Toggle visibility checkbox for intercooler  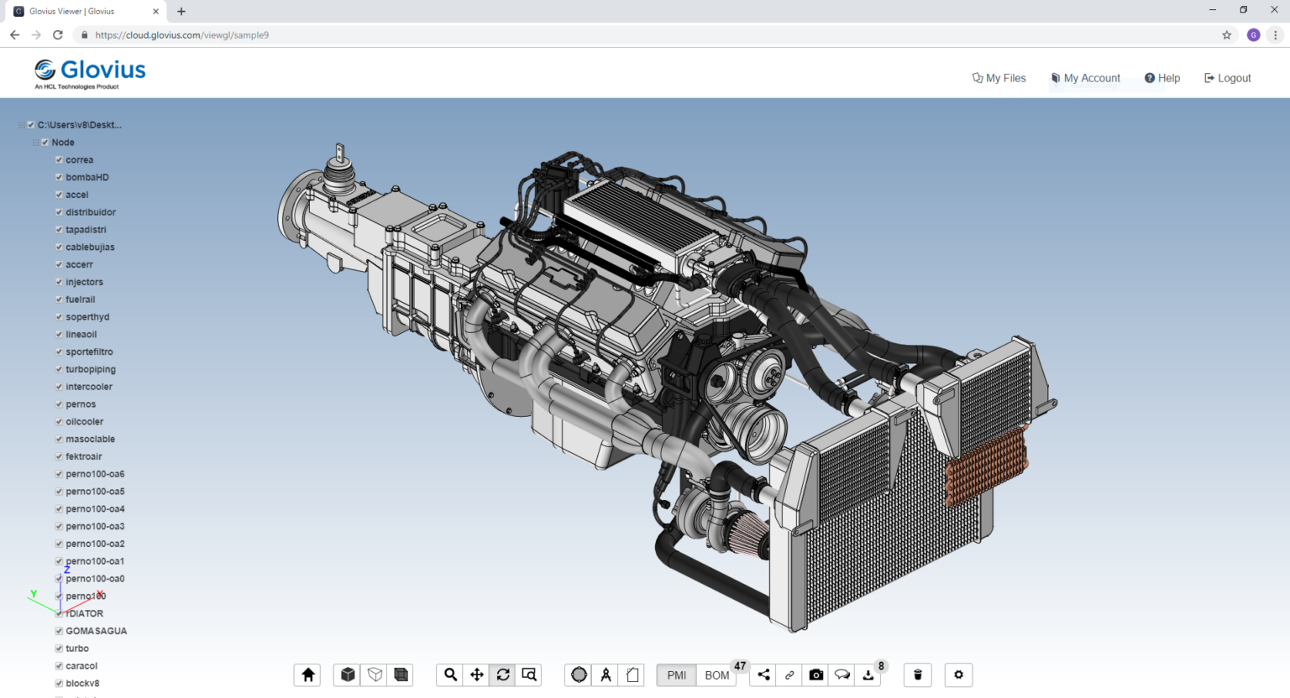click(59, 387)
